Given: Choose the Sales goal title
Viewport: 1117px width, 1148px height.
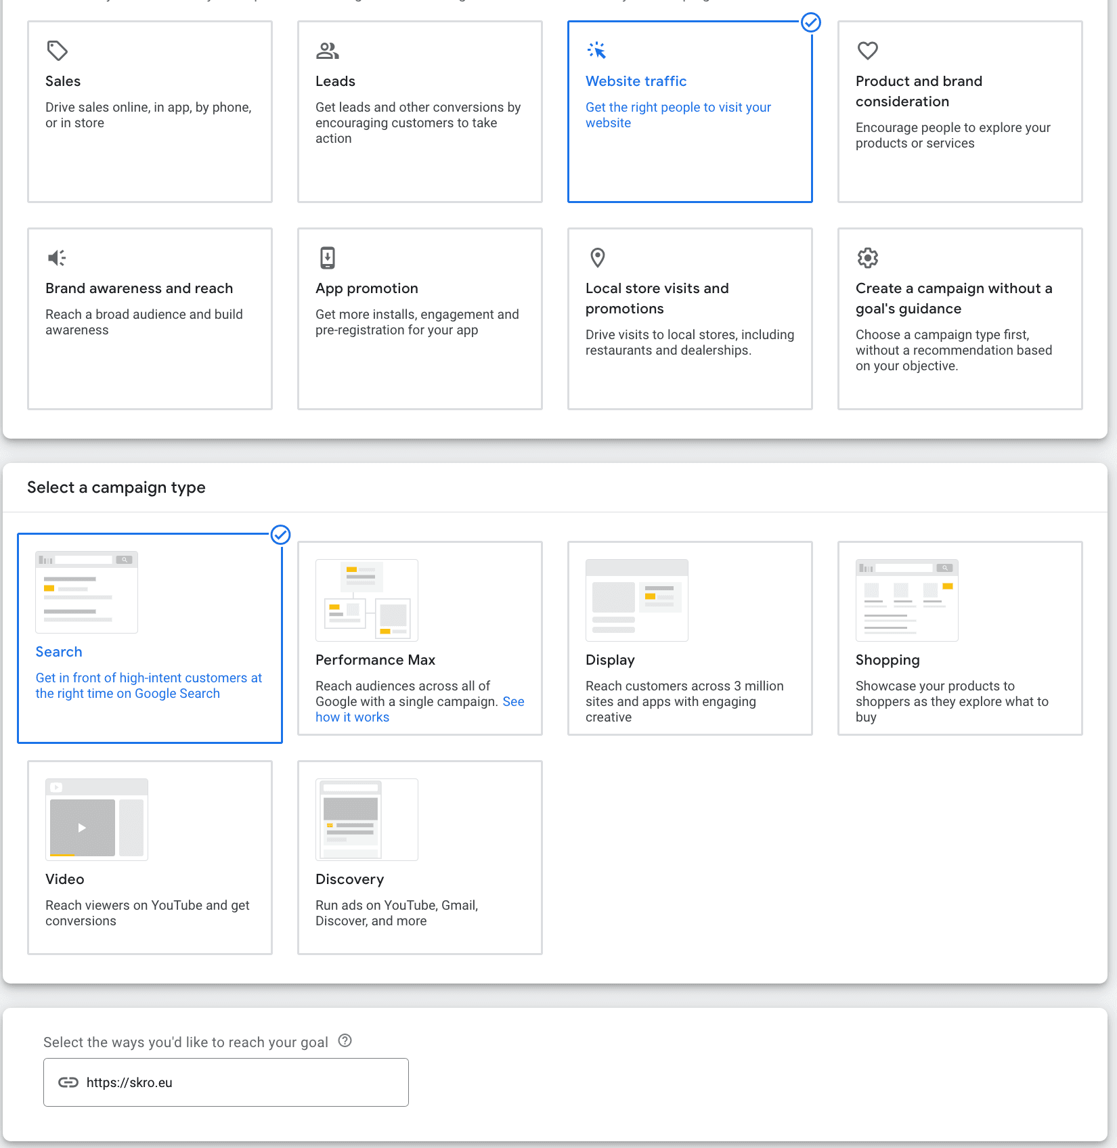Looking at the screenshot, I should tap(63, 81).
